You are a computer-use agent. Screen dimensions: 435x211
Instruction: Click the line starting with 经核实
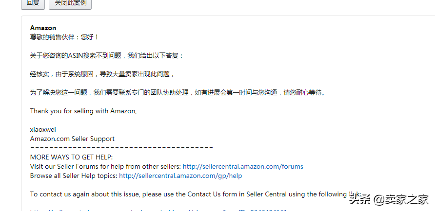coord(102,74)
